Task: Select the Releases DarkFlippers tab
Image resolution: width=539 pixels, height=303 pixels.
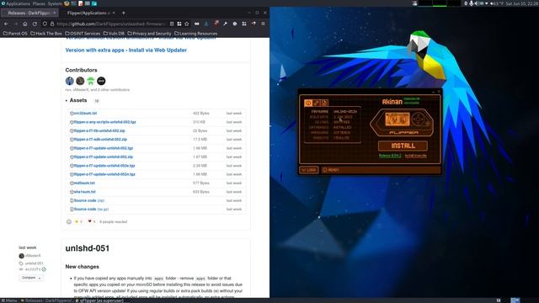Action: (29, 13)
